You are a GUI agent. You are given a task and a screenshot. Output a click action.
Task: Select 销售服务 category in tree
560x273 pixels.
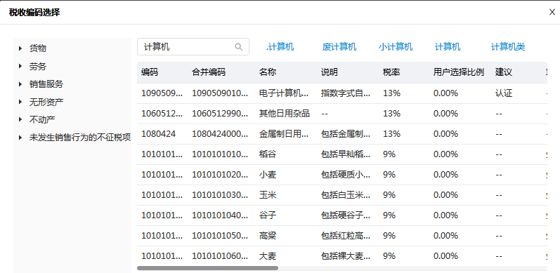coord(46,84)
